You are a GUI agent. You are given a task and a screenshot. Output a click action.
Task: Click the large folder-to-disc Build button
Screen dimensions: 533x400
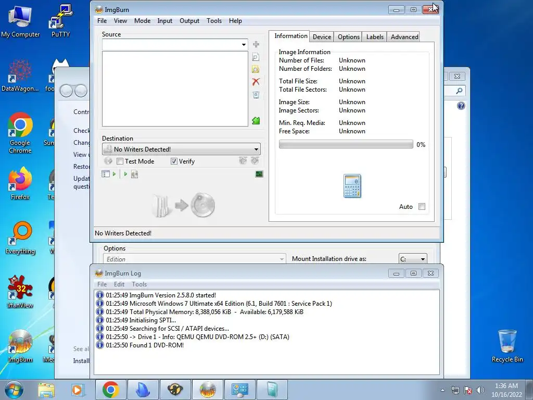click(184, 205)
